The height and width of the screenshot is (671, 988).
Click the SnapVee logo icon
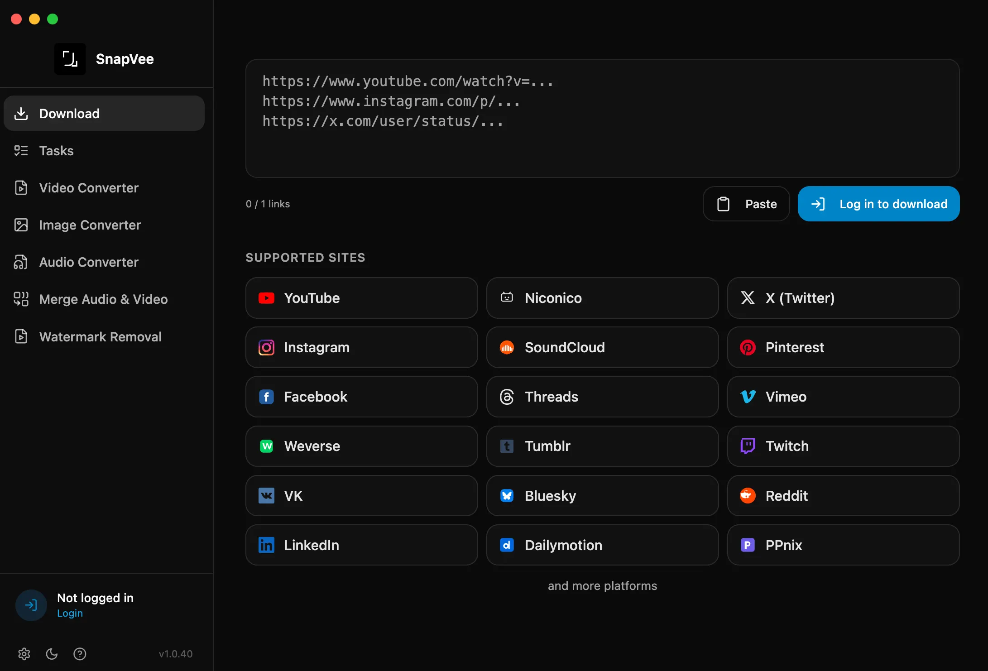click(x=70, y=59)
